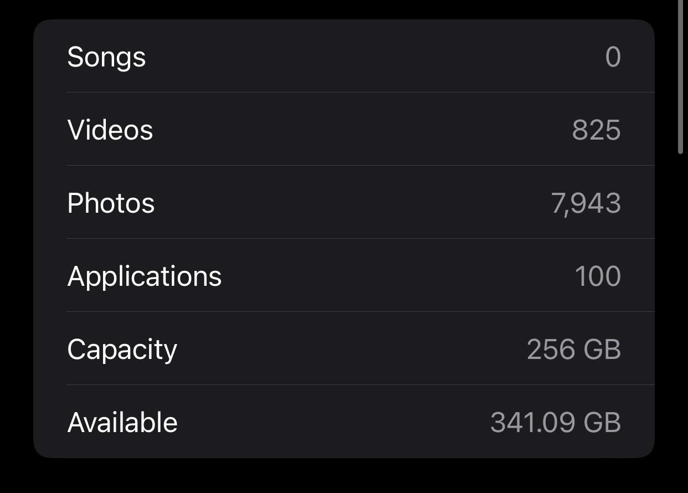Click the divider between Capacity and Available
688x493 pixels.
[x=361, y=385]
